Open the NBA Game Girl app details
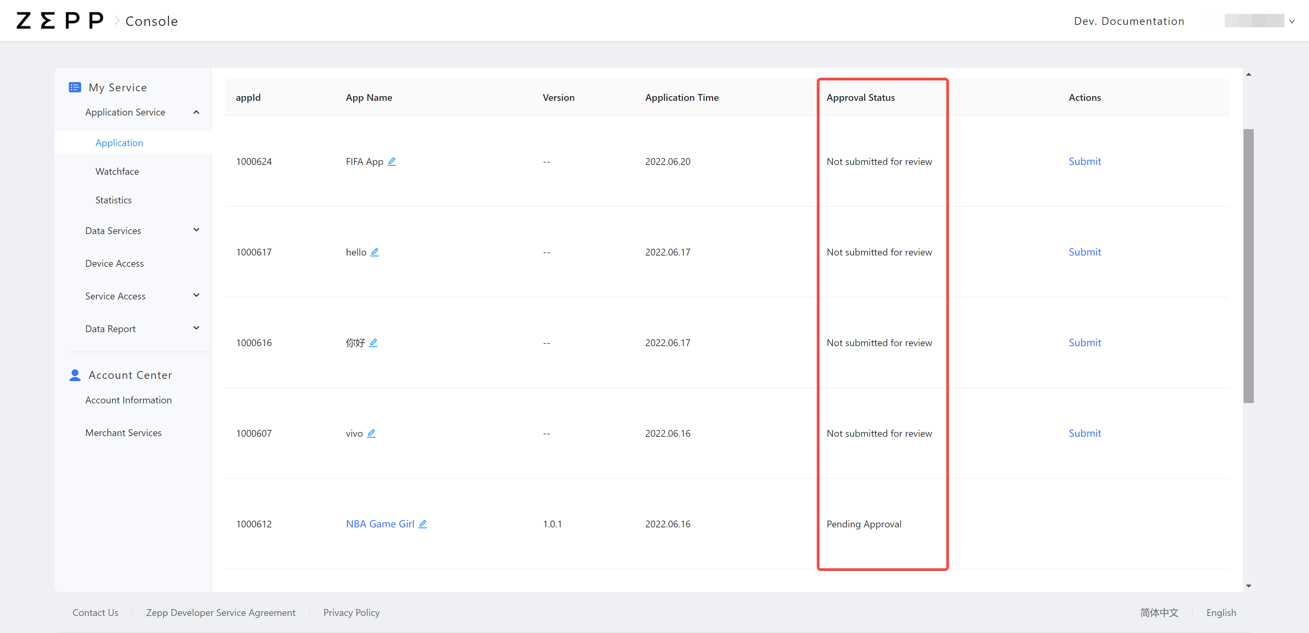 [380, 524]
